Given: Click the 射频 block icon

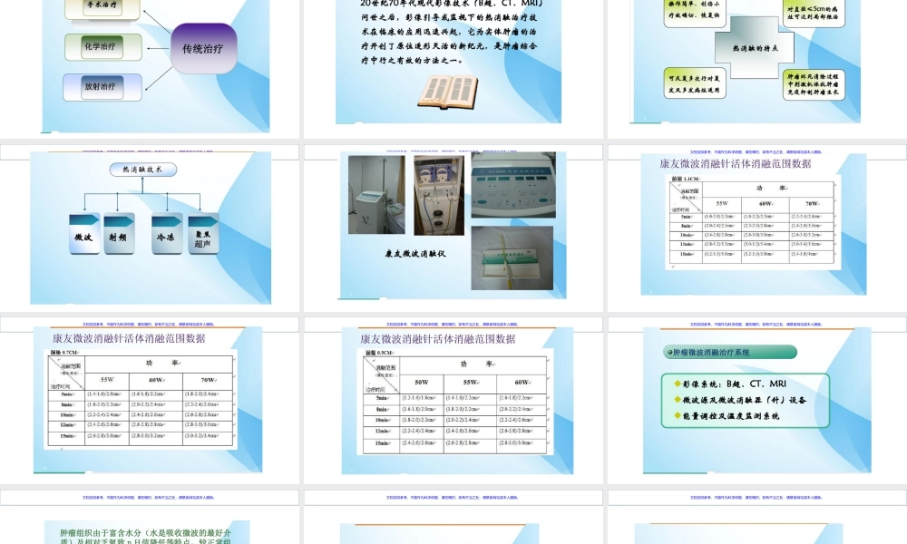Looking at the screenshot, I should point(120,233).
